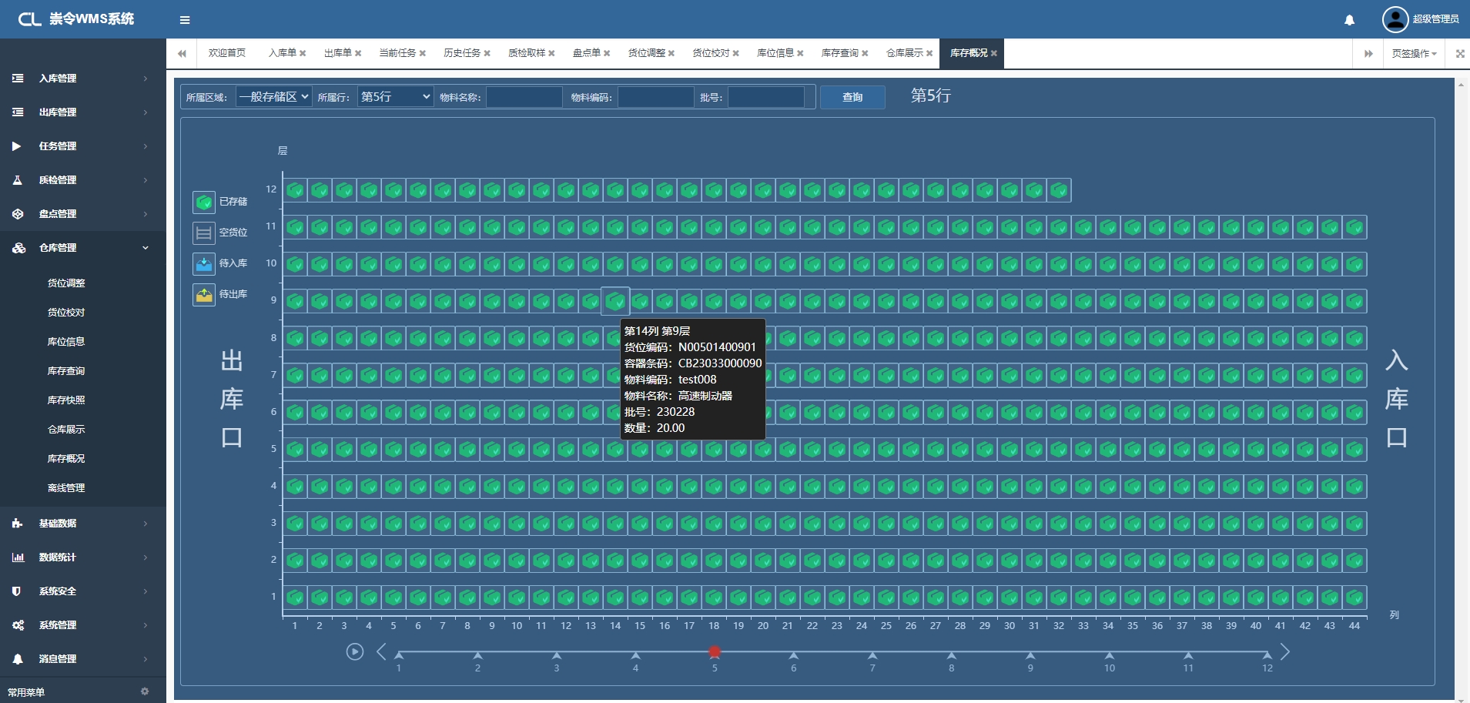Jump to row 1 on the timeline
The width and height of the screenshot is (1470, 703).
[x=399, y=655]
